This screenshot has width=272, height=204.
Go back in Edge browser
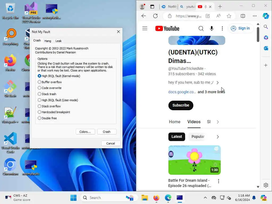coord(144,16)
